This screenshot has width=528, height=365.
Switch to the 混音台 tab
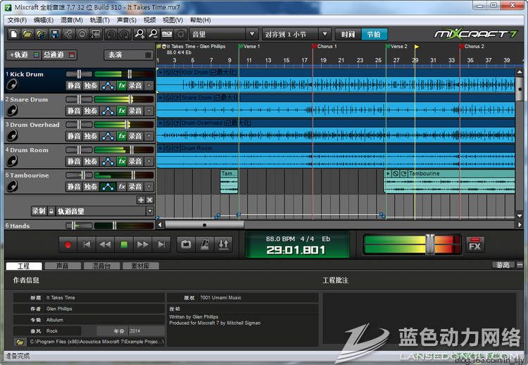101,266
